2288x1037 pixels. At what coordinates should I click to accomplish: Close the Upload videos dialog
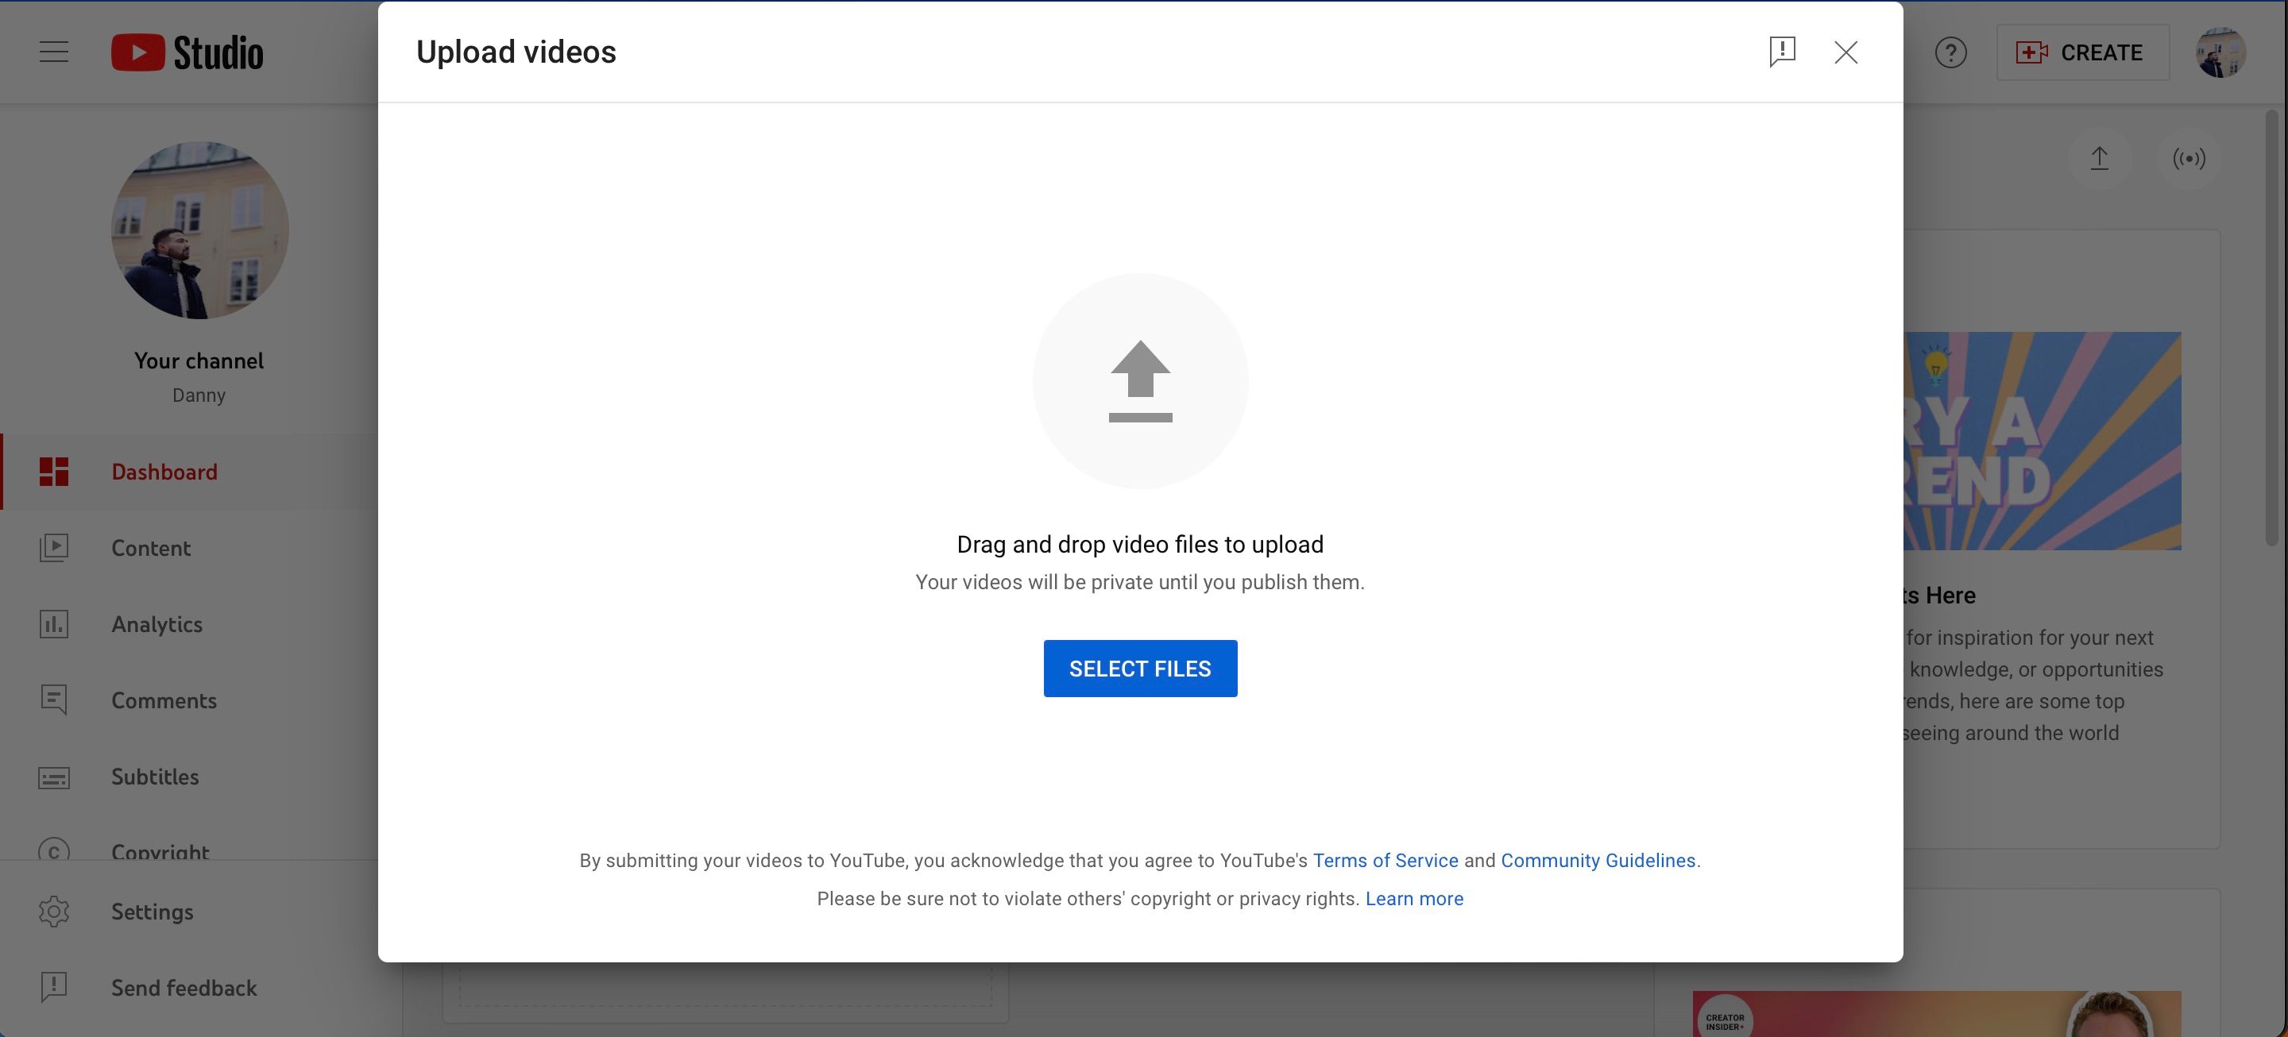coord(1845,52)
